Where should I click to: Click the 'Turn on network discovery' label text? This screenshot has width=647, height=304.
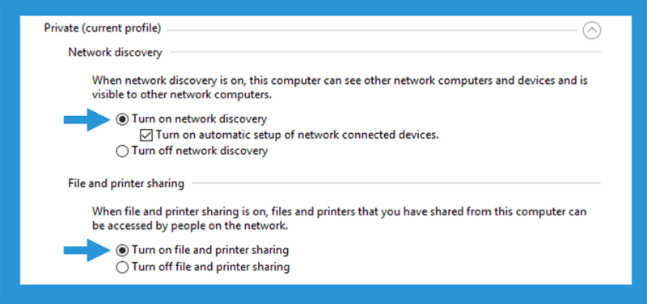click(199, 119)
